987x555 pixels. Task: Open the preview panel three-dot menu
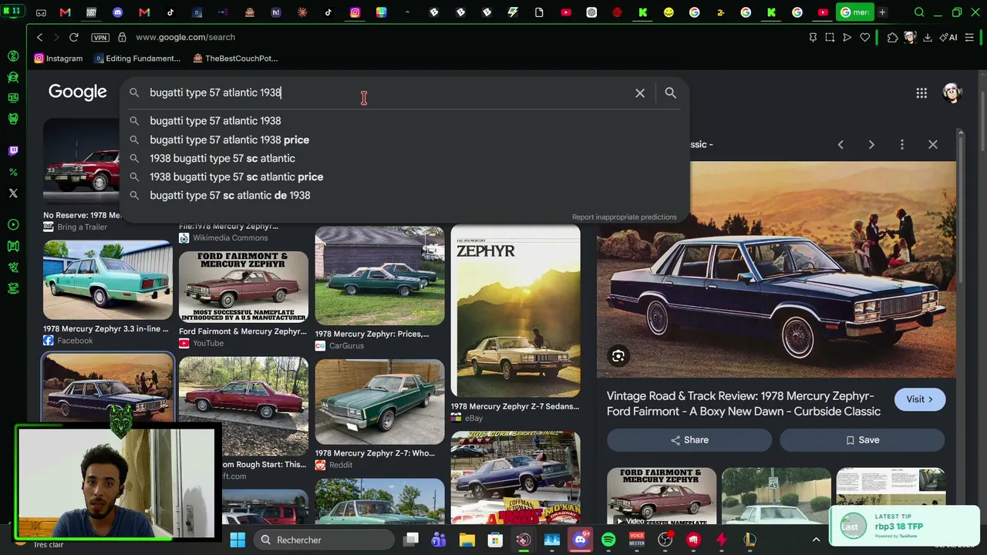pos(902,144)
